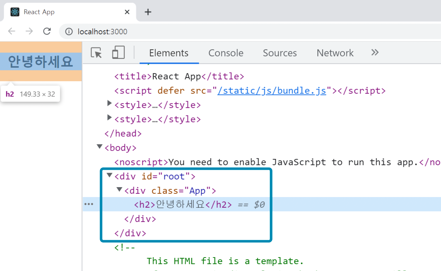Viewport: 441px width, 271px height.
Task: Select the title React App element line
Action: point(179,76)
